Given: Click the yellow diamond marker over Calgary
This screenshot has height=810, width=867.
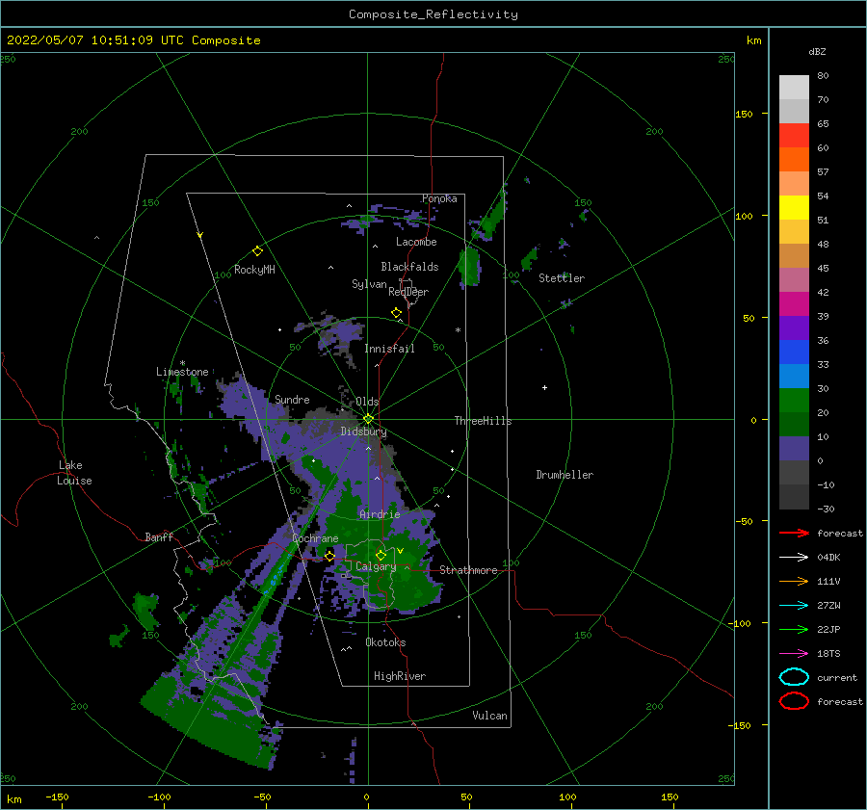Looking at the screenshot, I should point(381,555).
